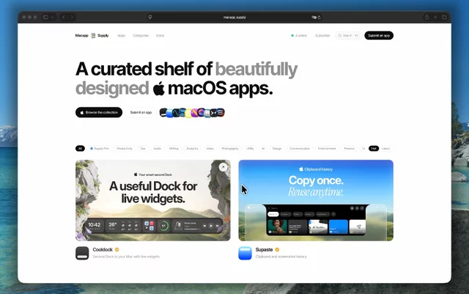Open Safari's Share icon

426,18
